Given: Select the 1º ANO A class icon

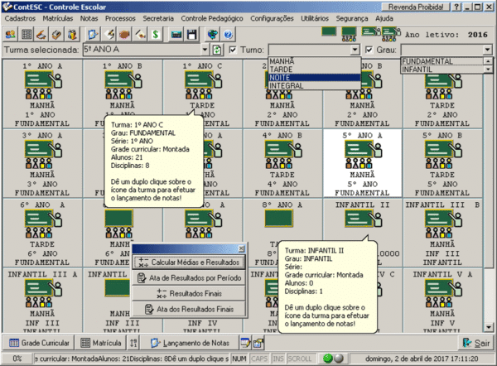Looking at the screenshot, I should (x=42, y=81).
